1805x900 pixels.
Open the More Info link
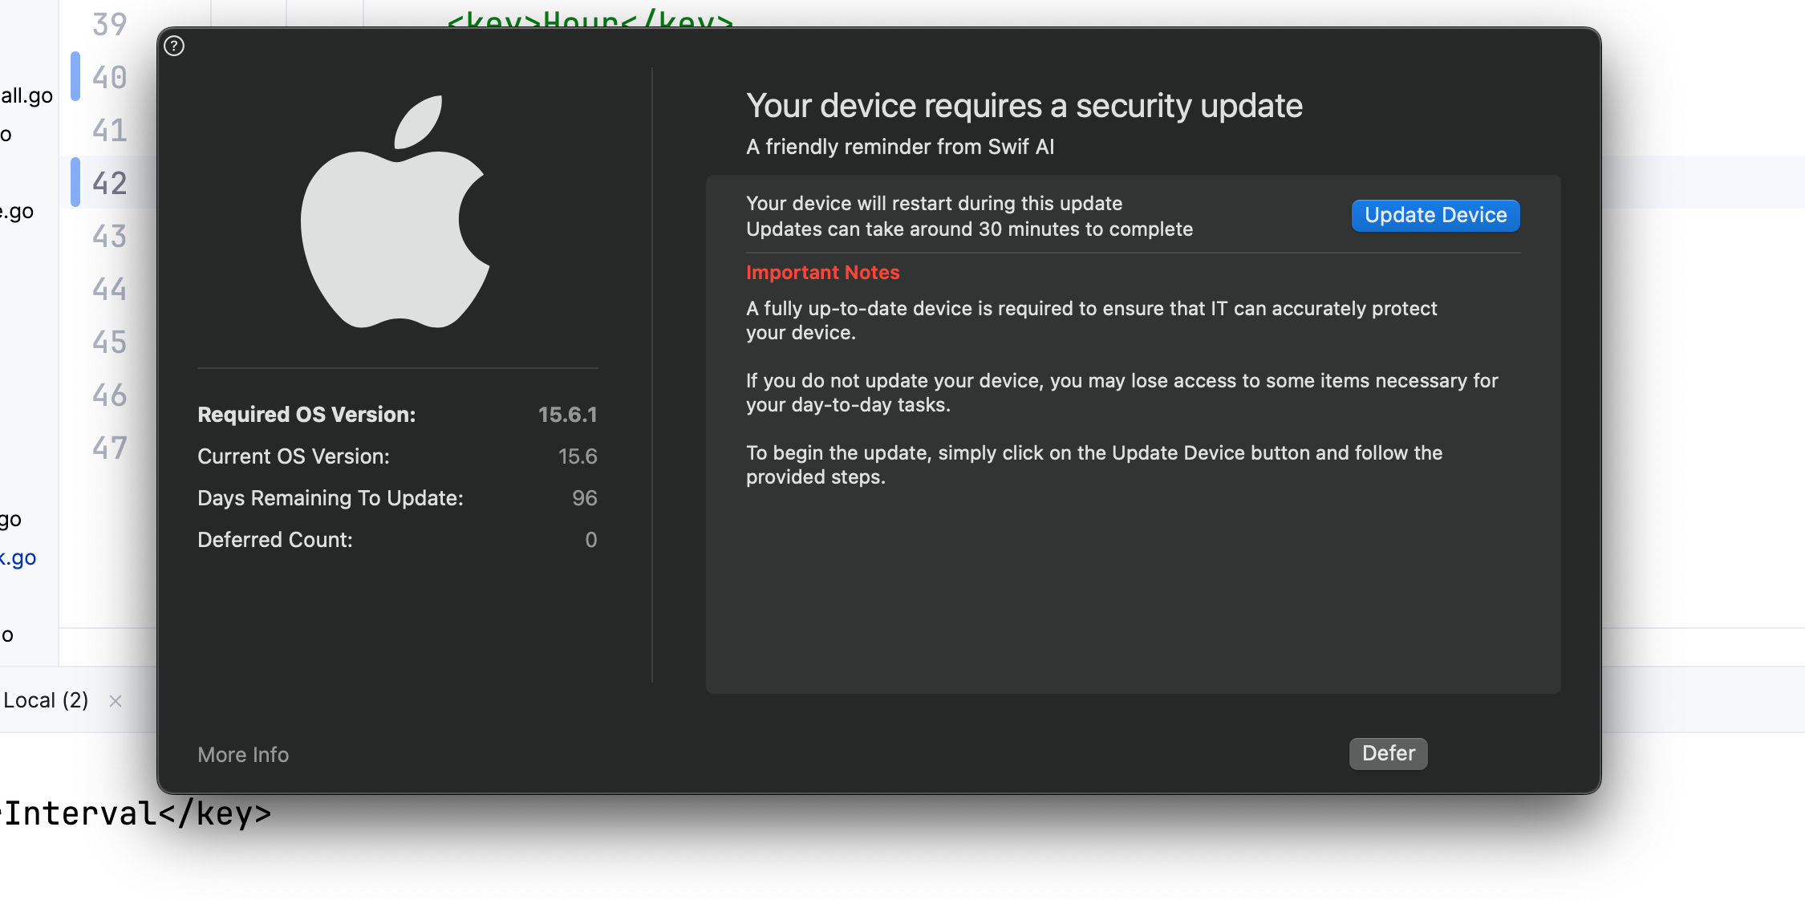(243, 755)
